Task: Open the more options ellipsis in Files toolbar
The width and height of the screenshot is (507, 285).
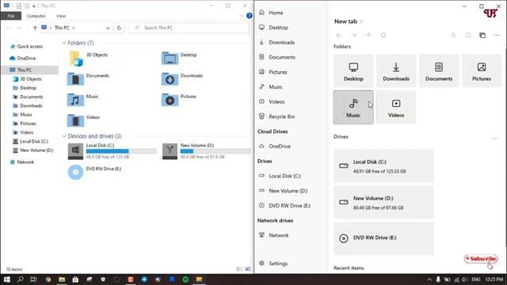Action: [x=497, y=35]
